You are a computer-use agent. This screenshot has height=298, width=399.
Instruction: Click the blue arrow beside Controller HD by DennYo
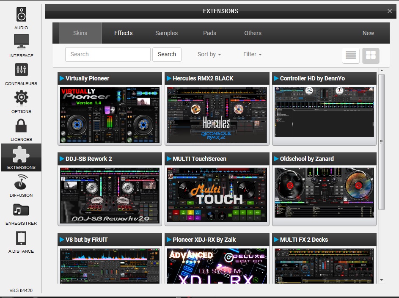tap(276, 78)
